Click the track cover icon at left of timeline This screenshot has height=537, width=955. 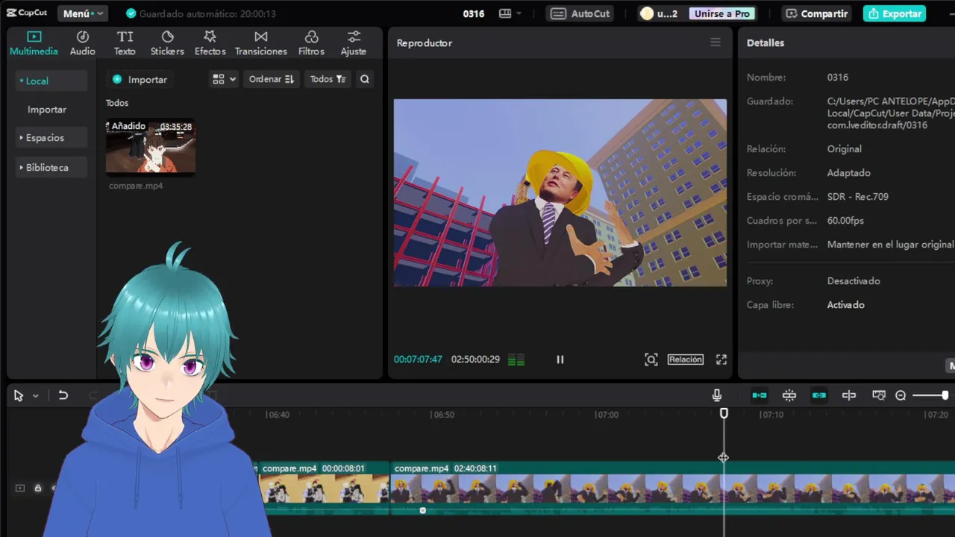click(20, 488)
